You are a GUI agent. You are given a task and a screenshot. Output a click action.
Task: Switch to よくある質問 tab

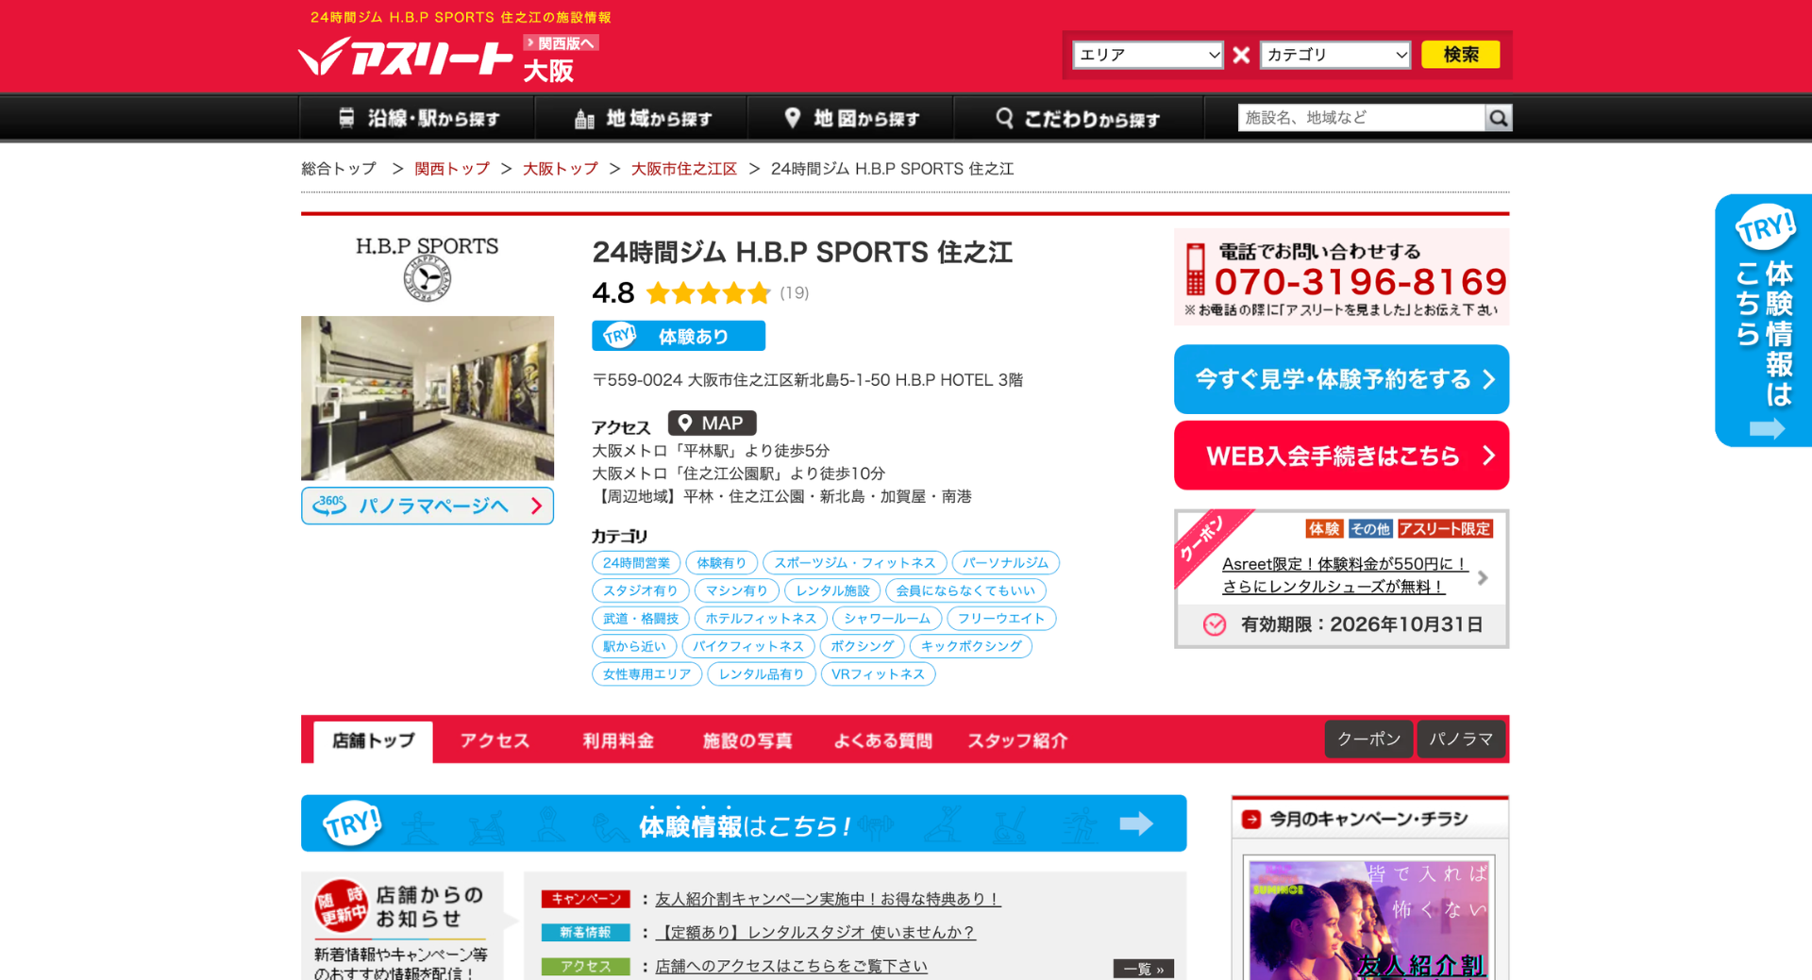tap(882, 741)
